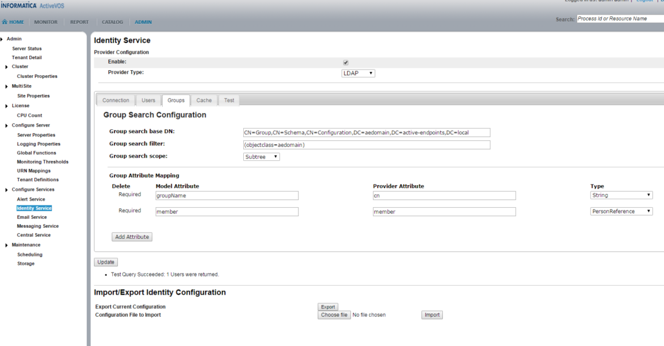Click the member model attribute field
664x346 pixels.
(x=227, y=212)
